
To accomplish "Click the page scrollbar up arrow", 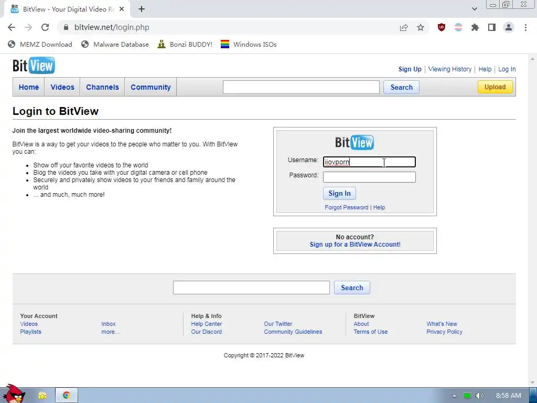I will tap(532, 59).
